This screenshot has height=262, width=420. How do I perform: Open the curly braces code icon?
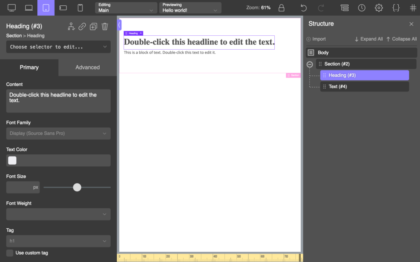pos(396,8)
